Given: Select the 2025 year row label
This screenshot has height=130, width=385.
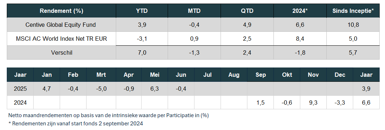Looking at the screenshot, I should pyautogui.click(x=20, y=89).
